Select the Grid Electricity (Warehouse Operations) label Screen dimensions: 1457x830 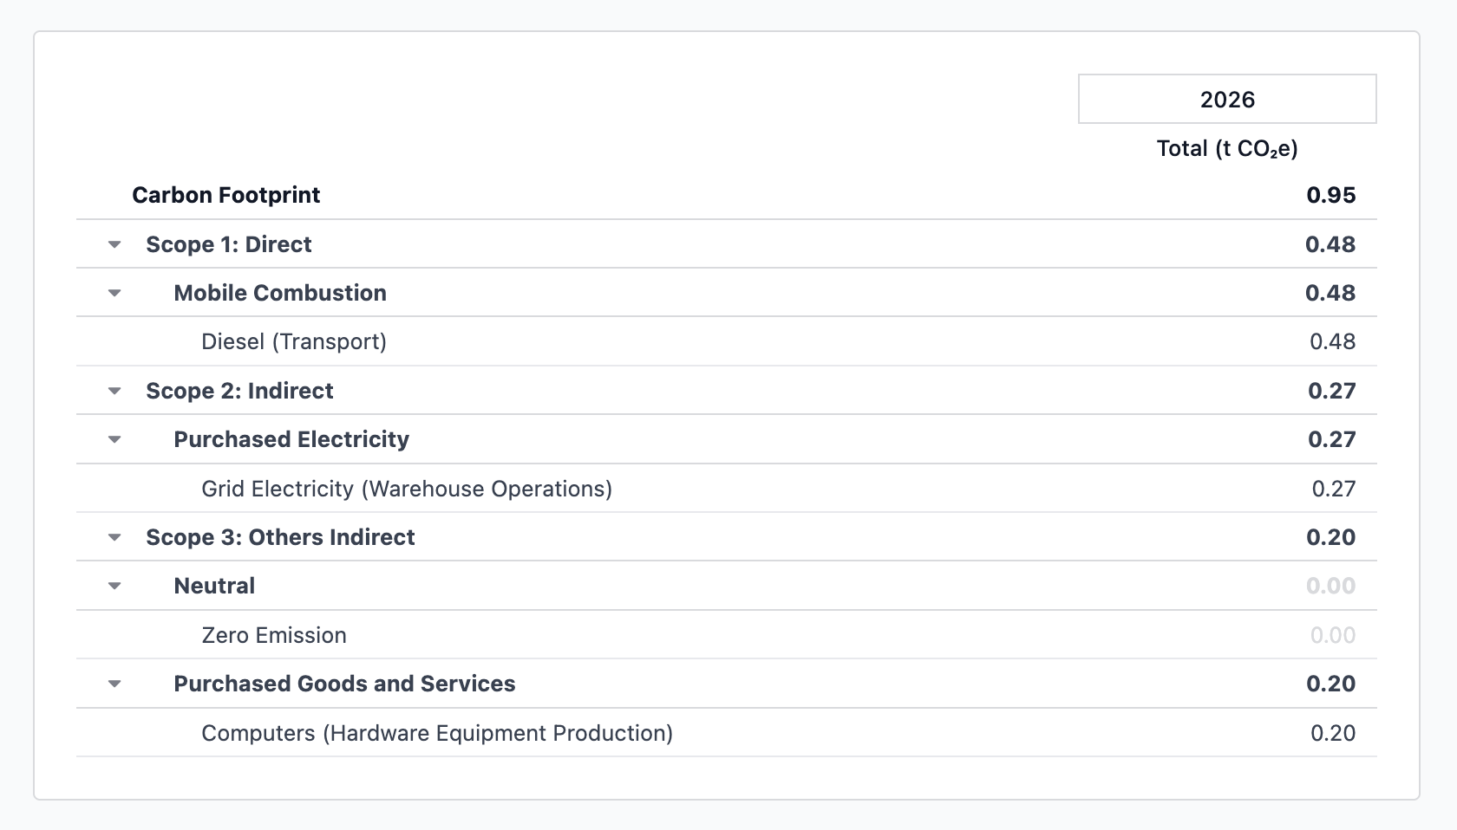pyautogui.click(x=406, y=490)
